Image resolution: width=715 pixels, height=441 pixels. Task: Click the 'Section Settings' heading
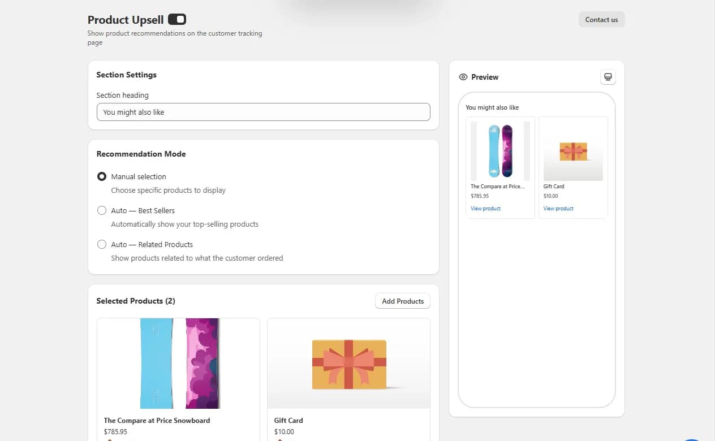point(126,75)
